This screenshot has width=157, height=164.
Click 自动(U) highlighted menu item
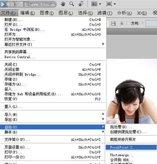52,127
